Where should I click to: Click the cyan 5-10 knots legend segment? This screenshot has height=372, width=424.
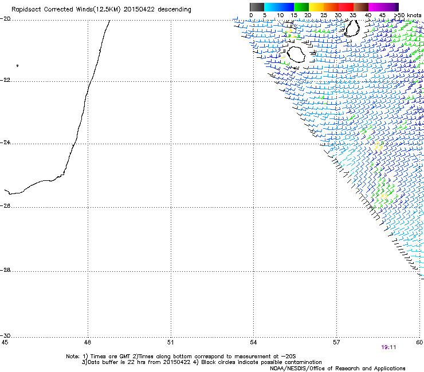point(272,7)
